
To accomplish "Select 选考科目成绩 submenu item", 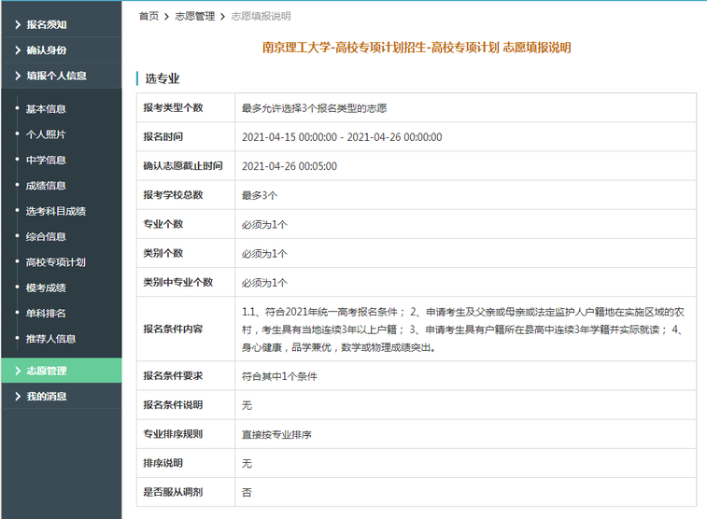I will [55, 211].
